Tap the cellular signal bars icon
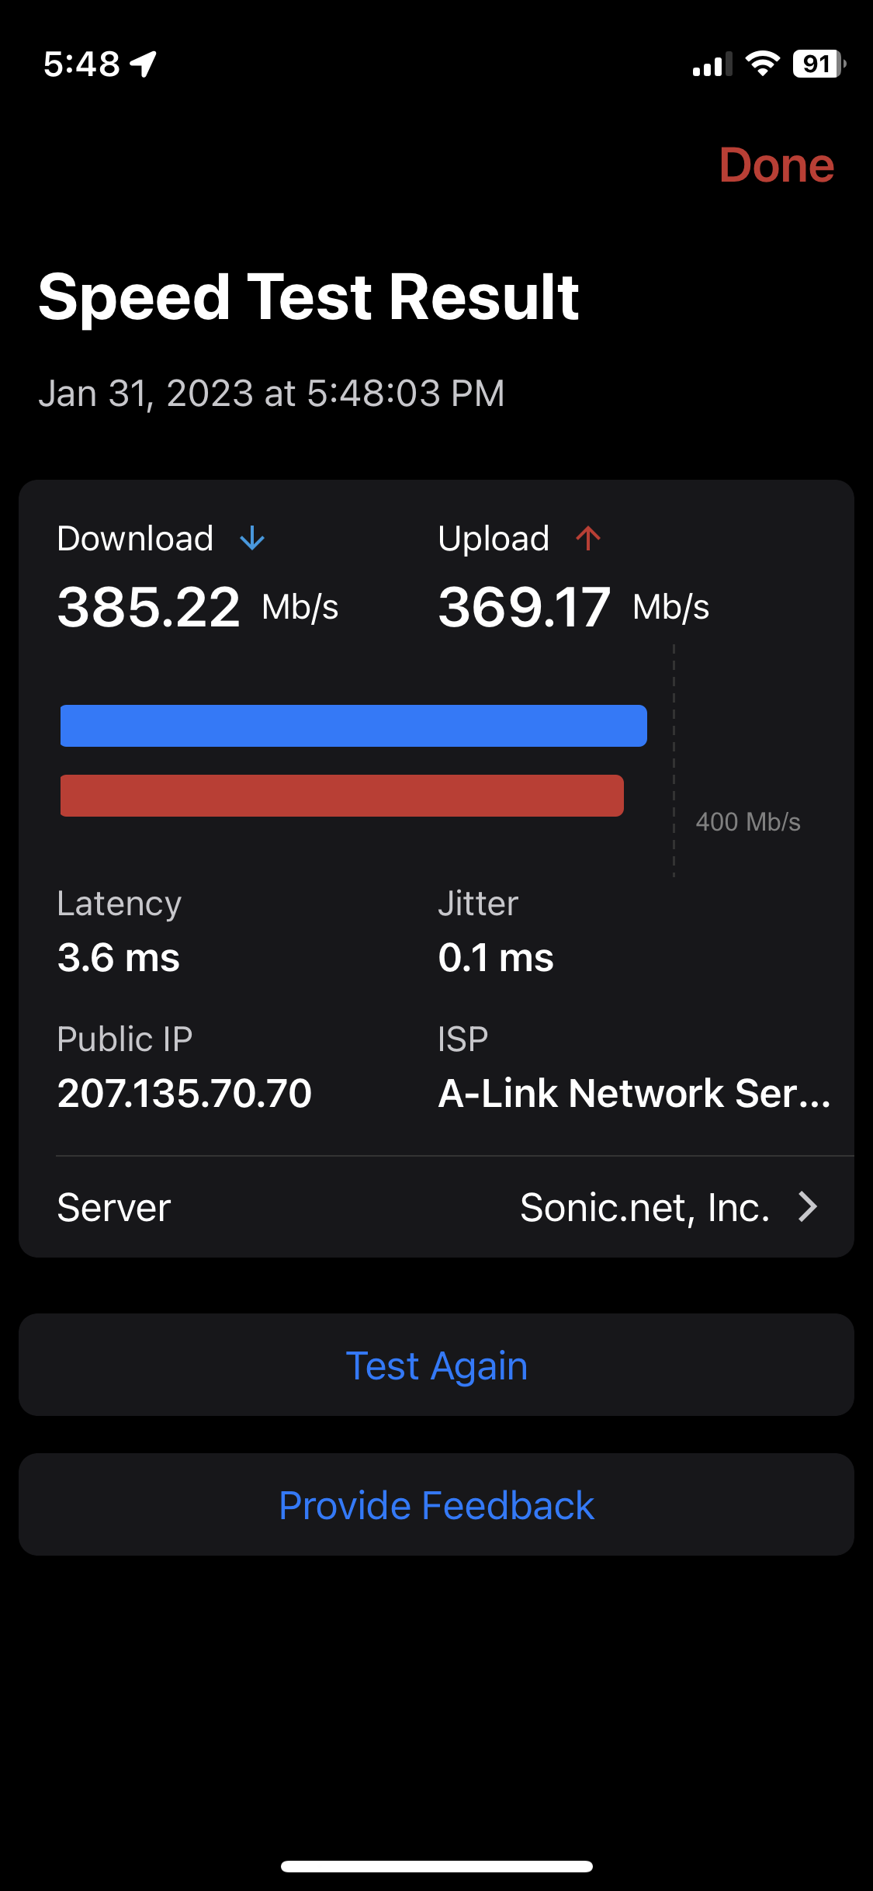 click(x=712, y=65)
